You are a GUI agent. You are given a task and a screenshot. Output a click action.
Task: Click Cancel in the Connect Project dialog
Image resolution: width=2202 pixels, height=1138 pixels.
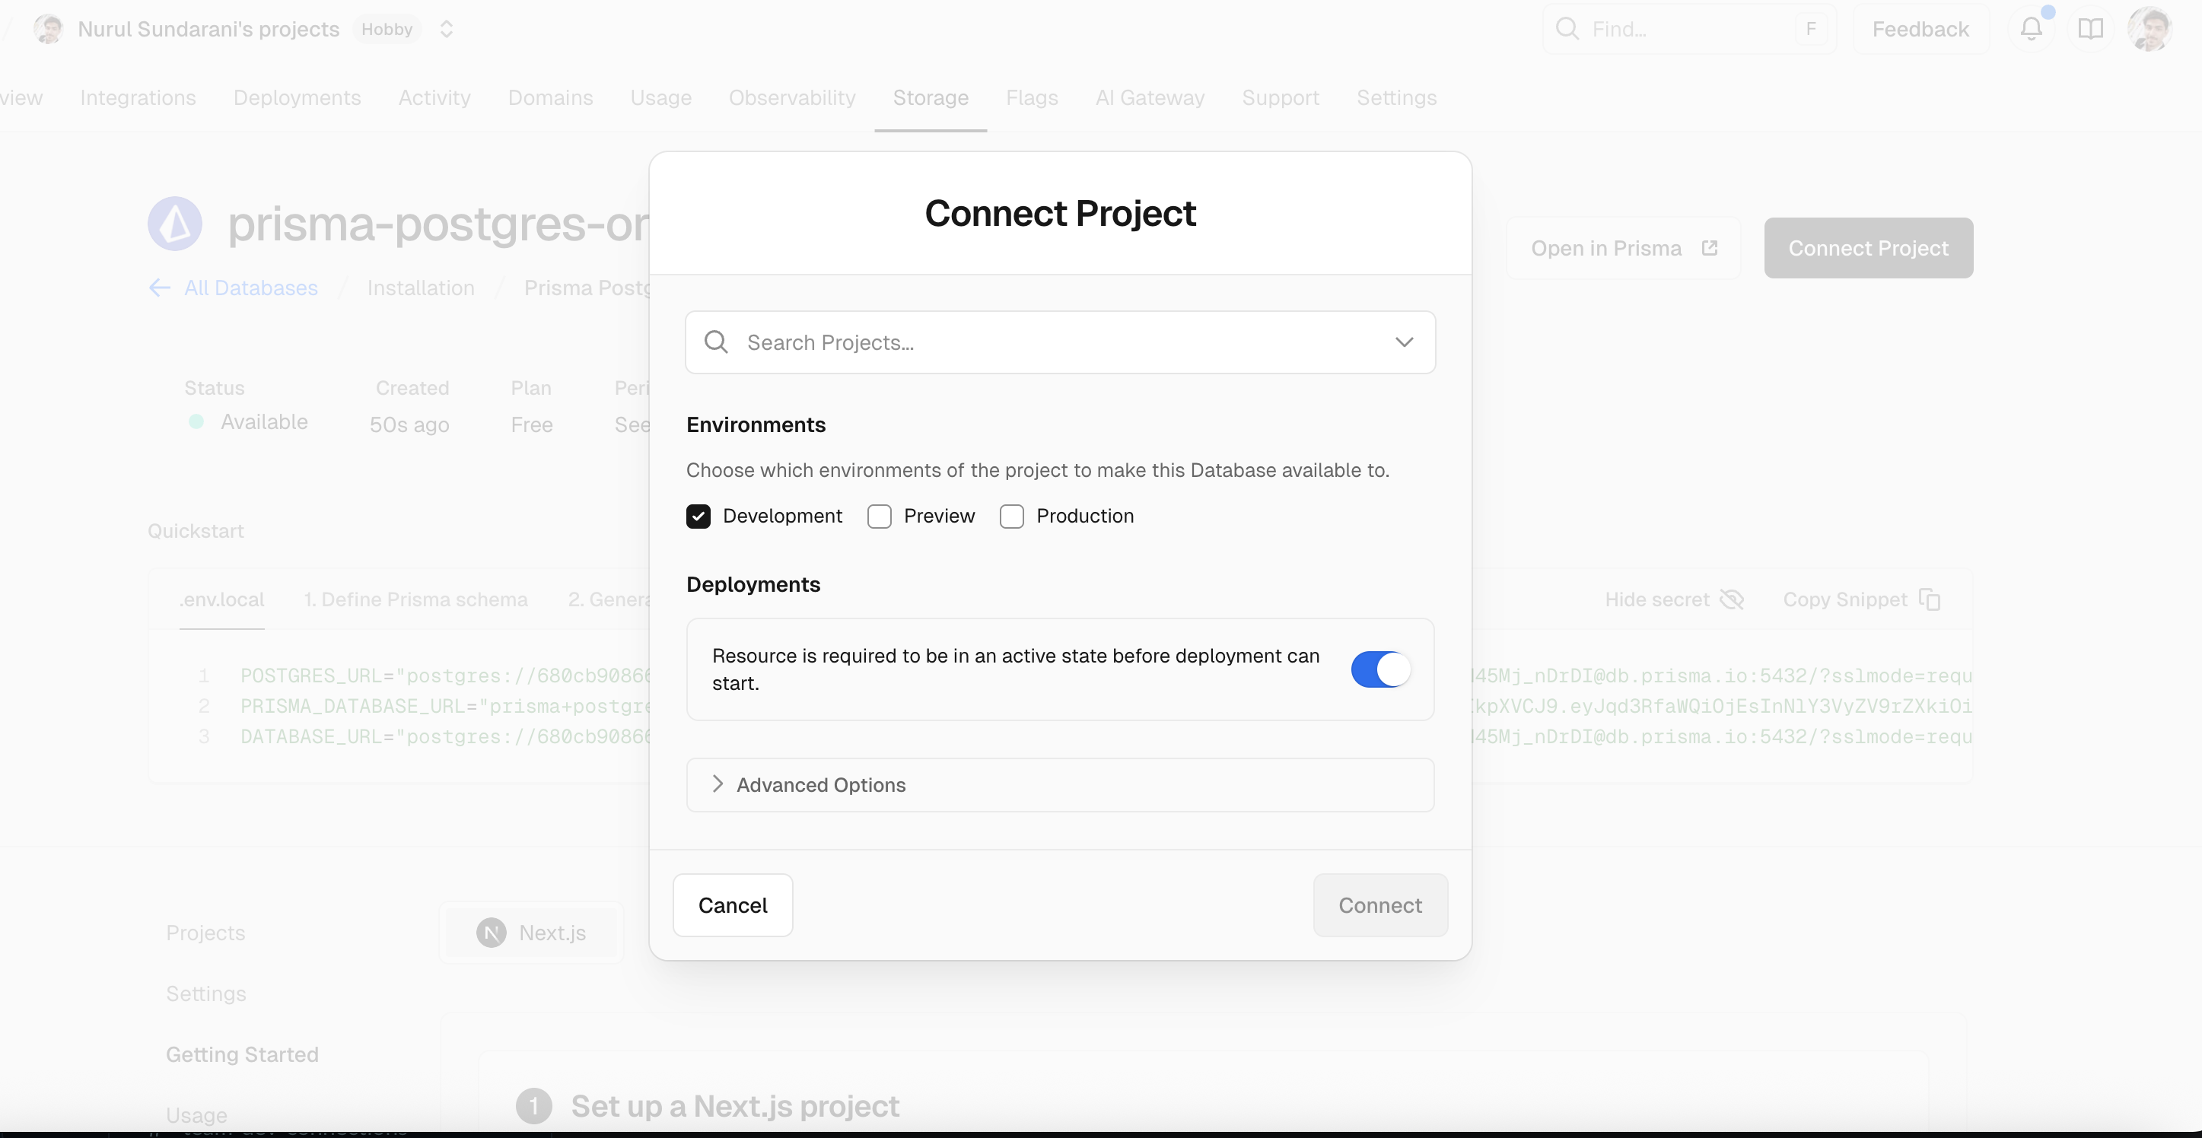pos(733,906)
